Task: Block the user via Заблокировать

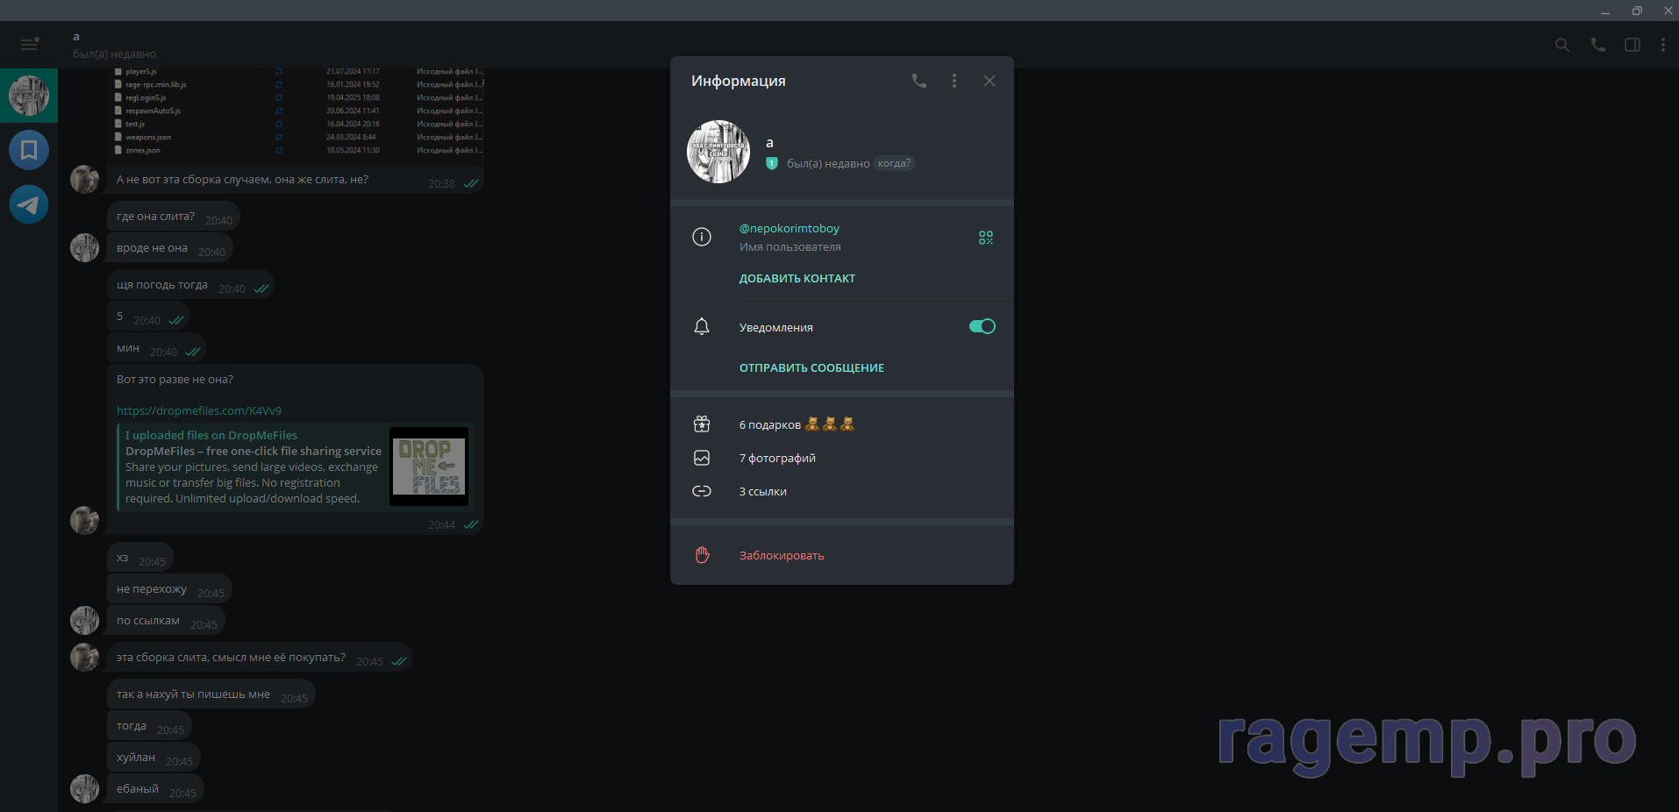Action: [782, 555]
